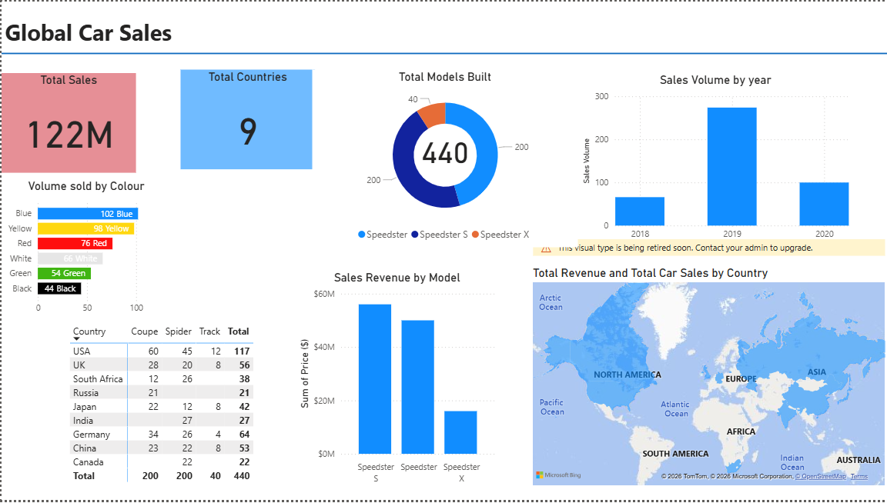Click the Speedster legend dot marker
887x503 pixels.
tap(361, 235)
